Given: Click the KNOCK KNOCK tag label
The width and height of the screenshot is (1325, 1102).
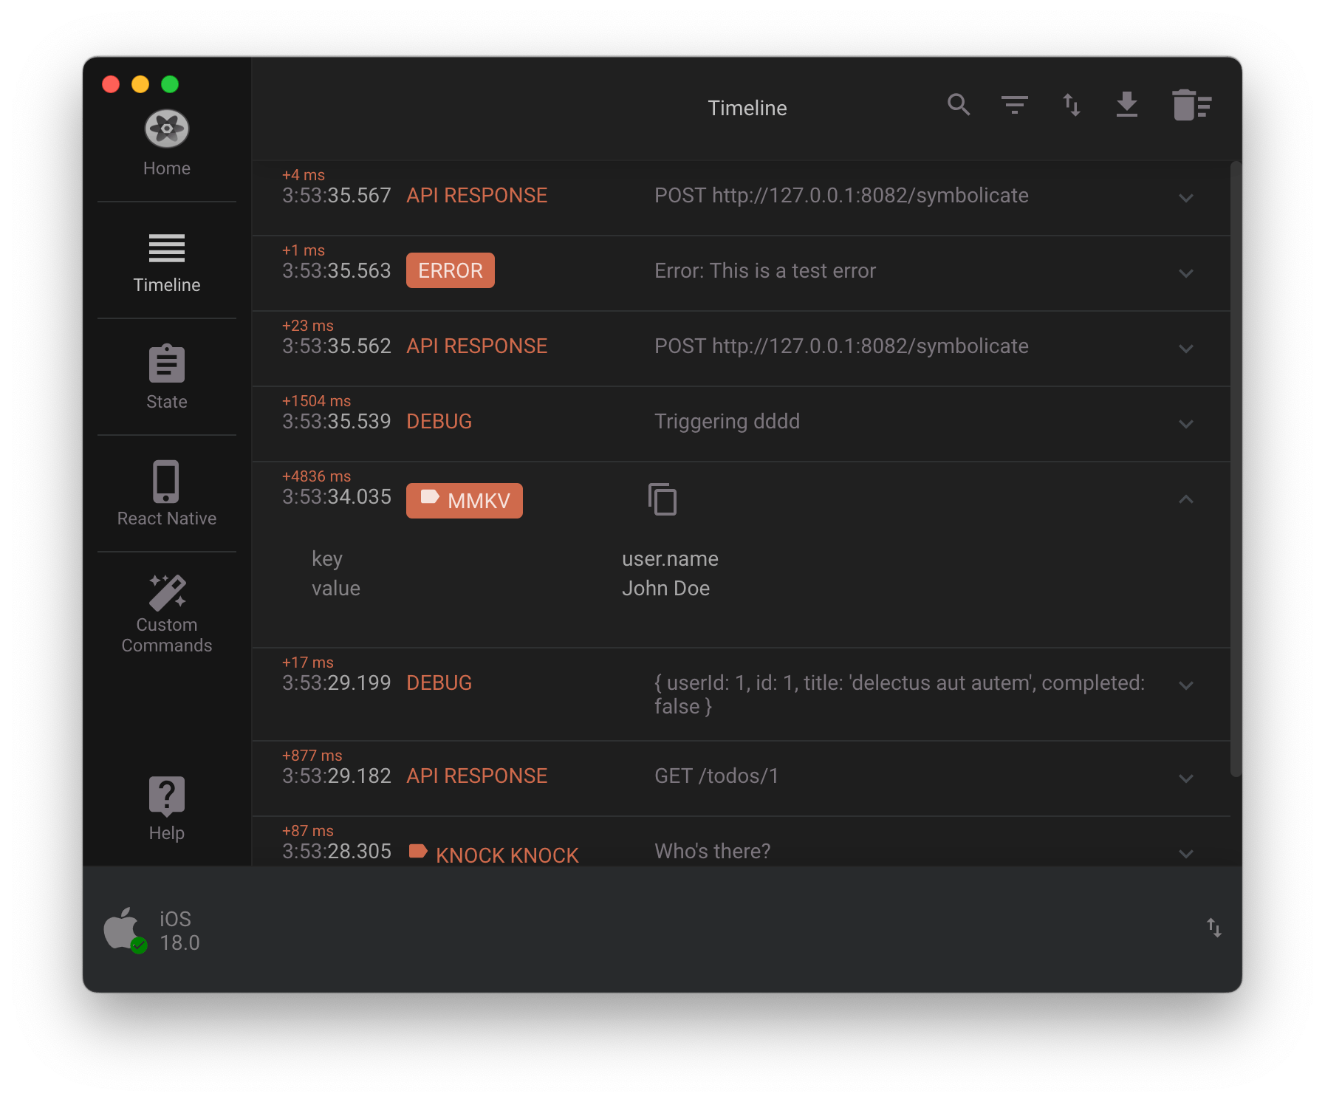Looking at the screenshot, I should [x=493, y=853].
